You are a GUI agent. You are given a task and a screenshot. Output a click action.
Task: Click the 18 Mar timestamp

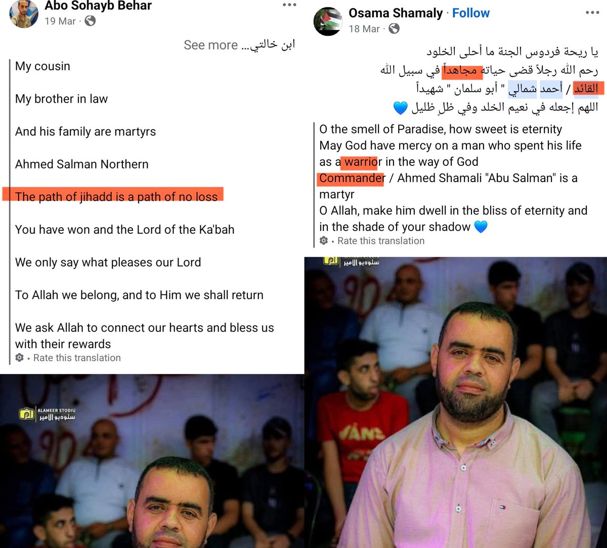[364, 29]
